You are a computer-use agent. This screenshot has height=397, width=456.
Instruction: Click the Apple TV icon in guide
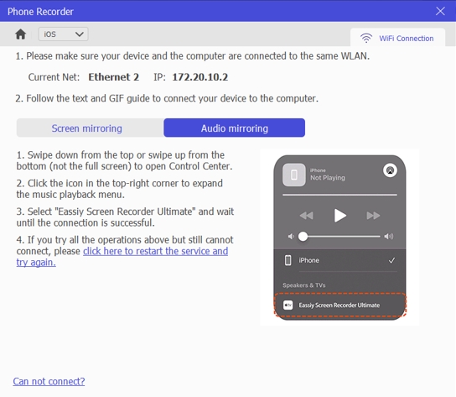288,305
